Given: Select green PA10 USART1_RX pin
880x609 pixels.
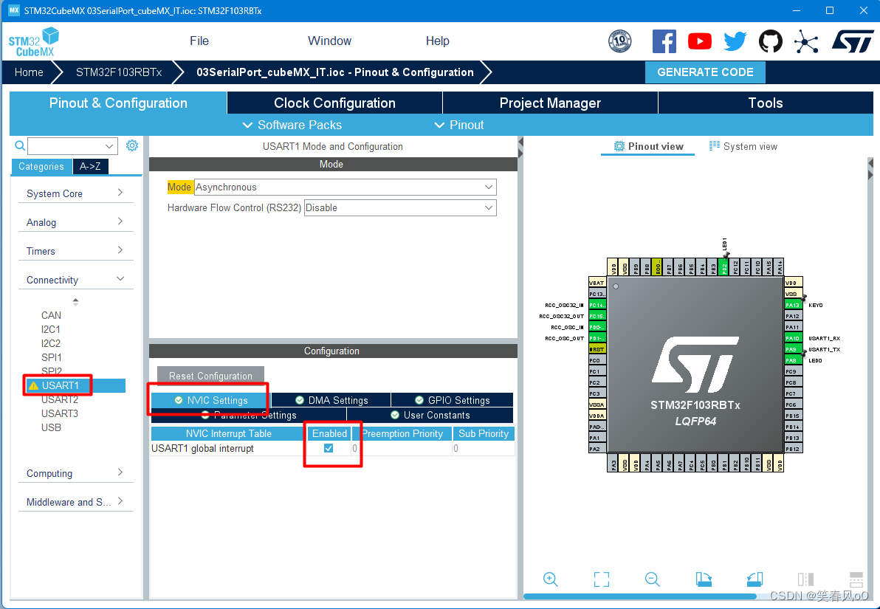Looking at the screenshot, I should point(792,339).
